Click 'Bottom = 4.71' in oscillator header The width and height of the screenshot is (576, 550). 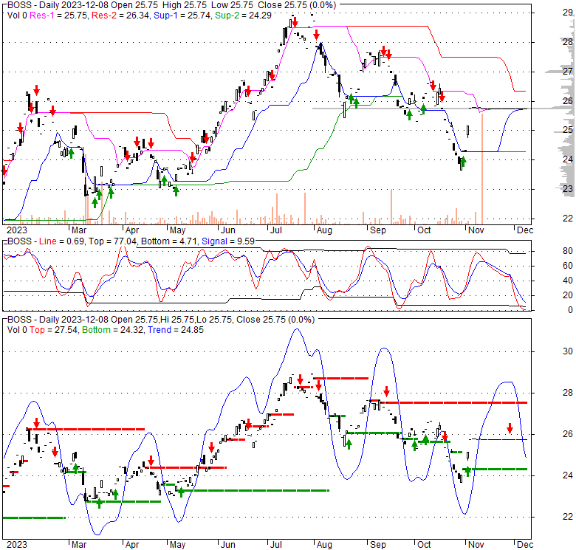coord(170,241)
